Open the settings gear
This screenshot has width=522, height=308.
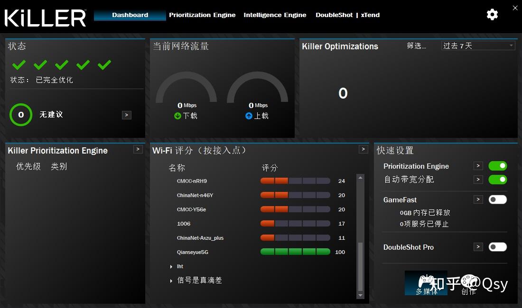pos(492,15)
